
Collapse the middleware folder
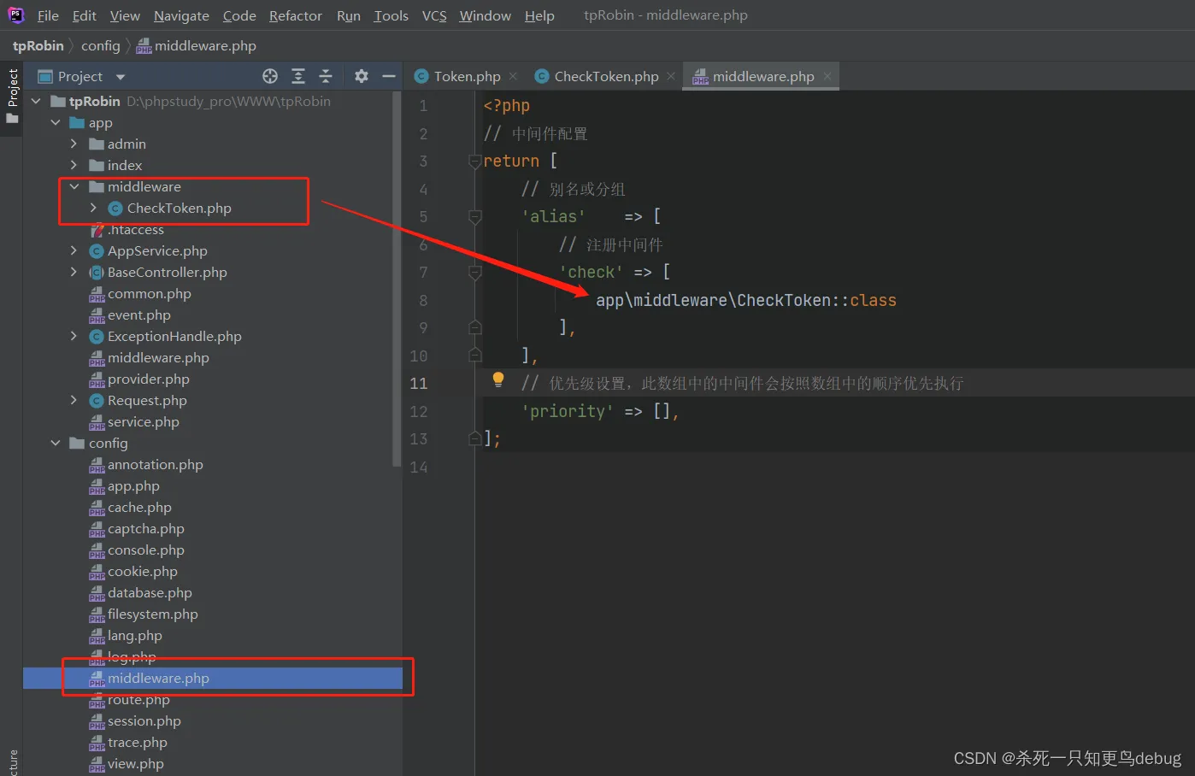point(74,186)
